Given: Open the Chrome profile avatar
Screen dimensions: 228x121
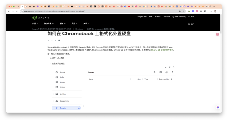Looking at the screenshot, I should point(215,11).
